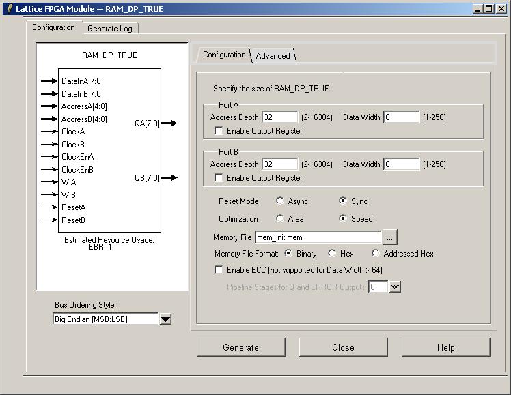The width and height of the screenshot is (511, 395).
Task: Click the ResetB port label
Action: (x=73, y=220)
